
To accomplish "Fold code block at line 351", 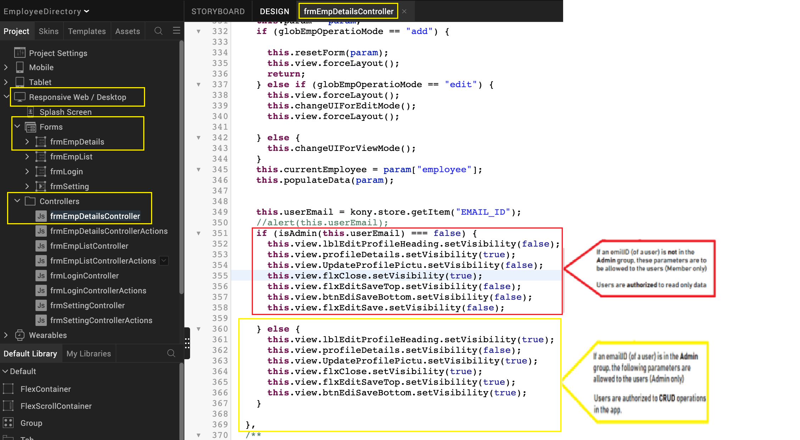I will 199,233.
